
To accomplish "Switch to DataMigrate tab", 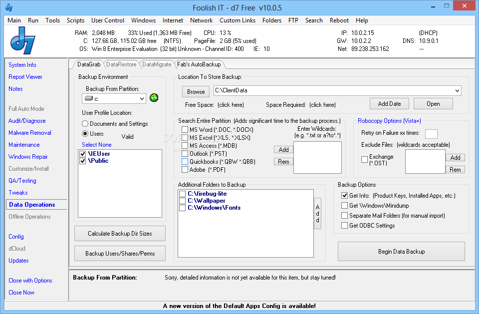I will coord(157,64).
